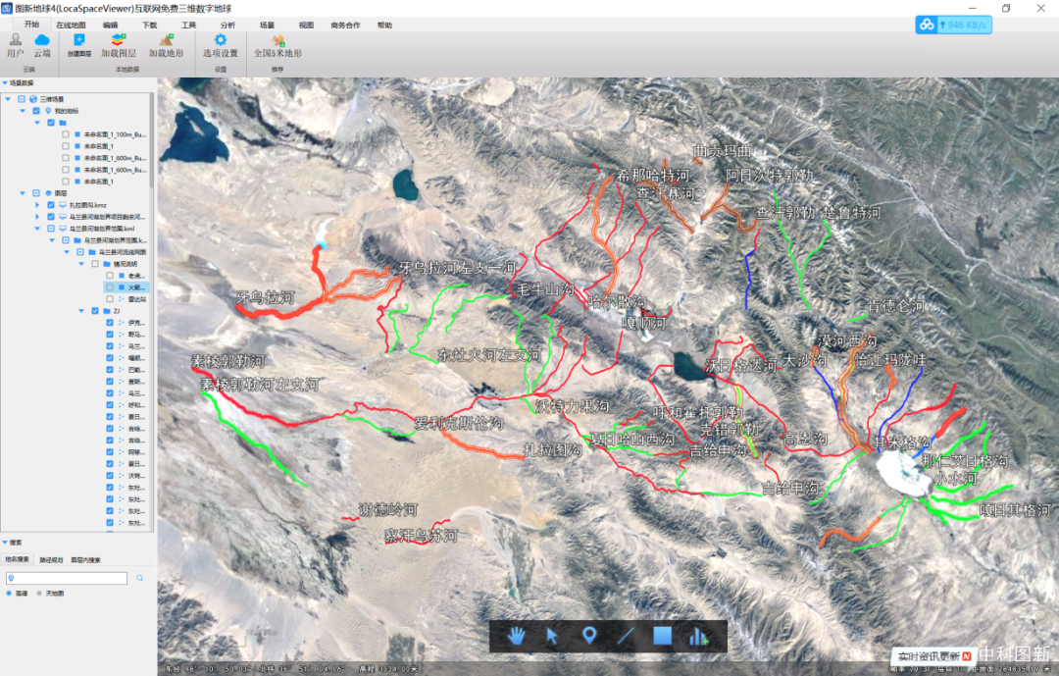
Task: Uncheck the 我的地标 checkbox
Action: [36, 111]
